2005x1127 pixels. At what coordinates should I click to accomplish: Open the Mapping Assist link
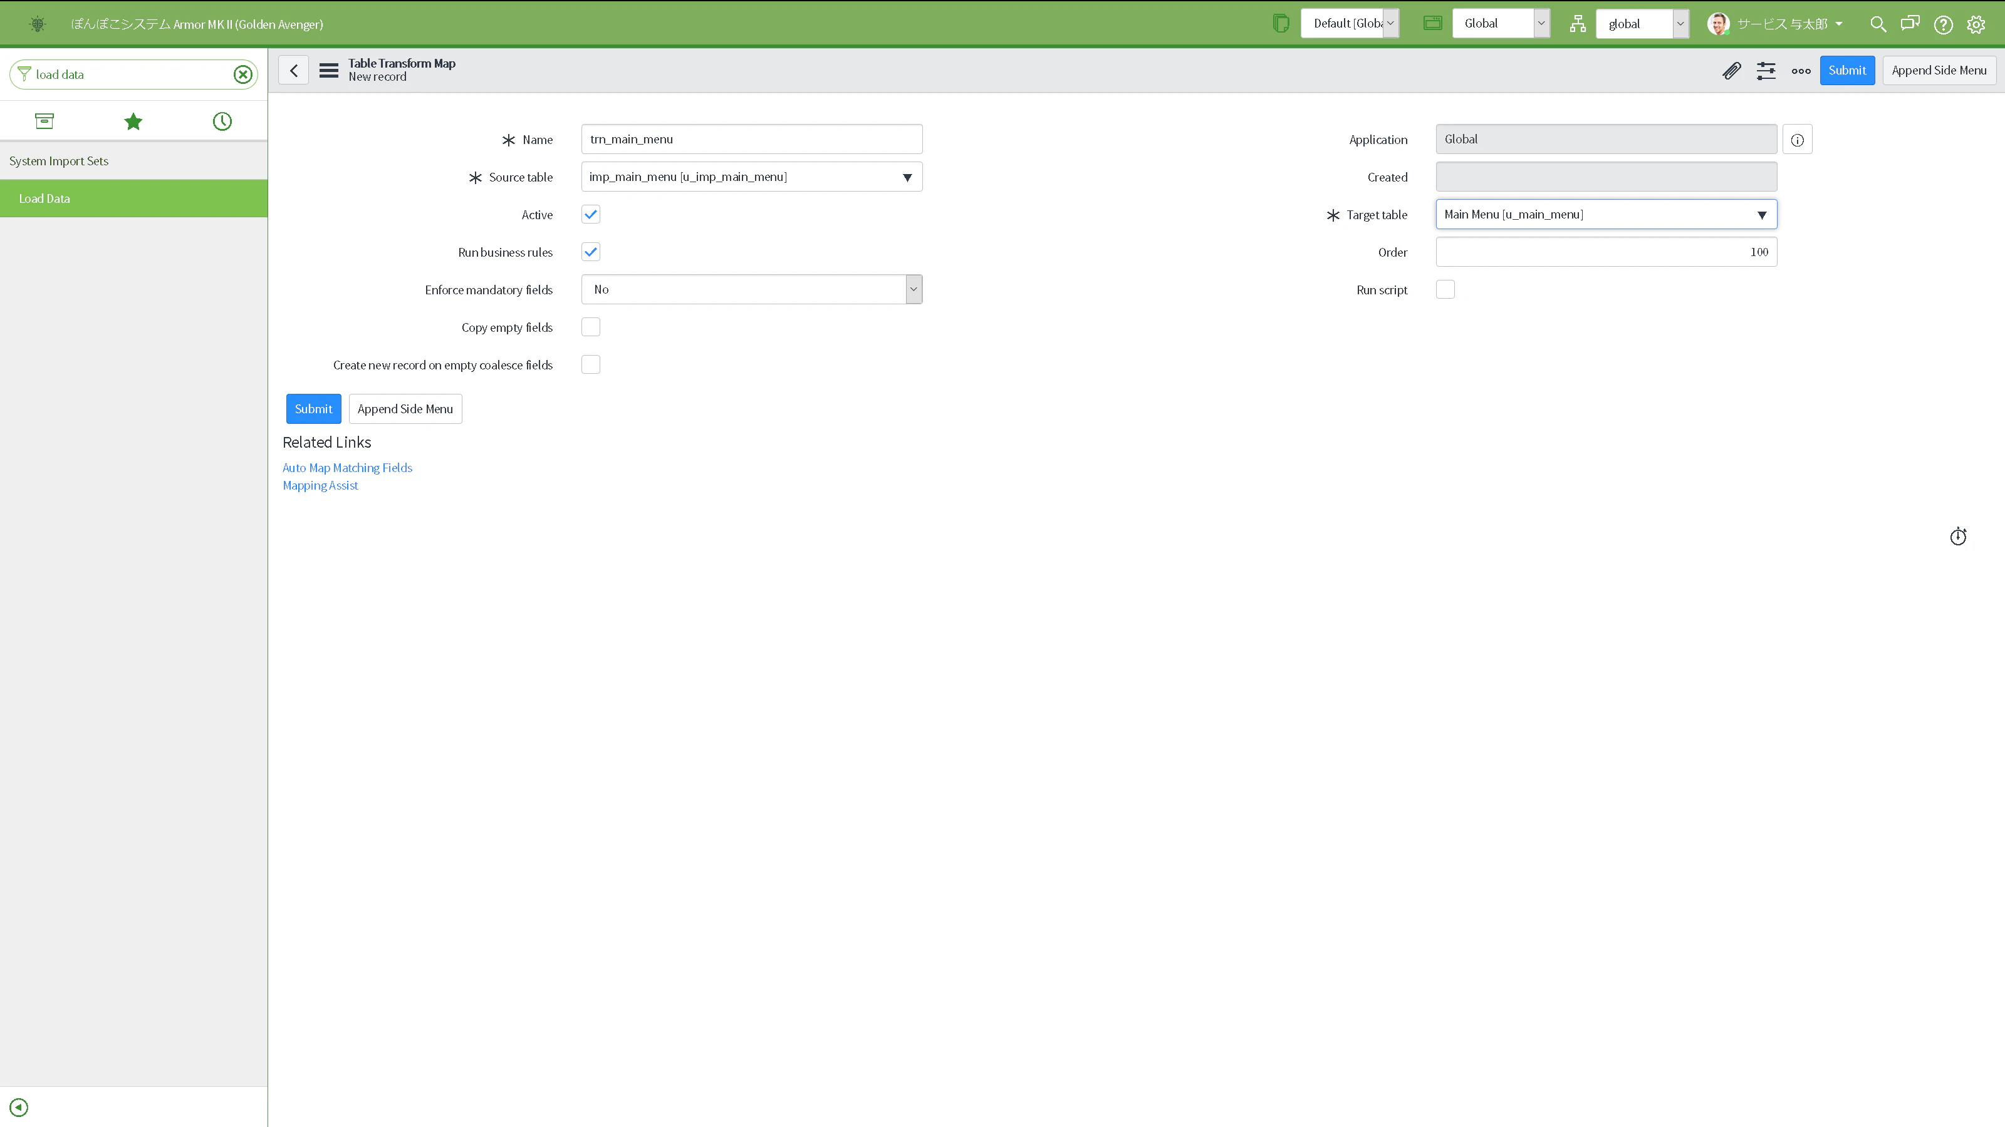(320, 485)
